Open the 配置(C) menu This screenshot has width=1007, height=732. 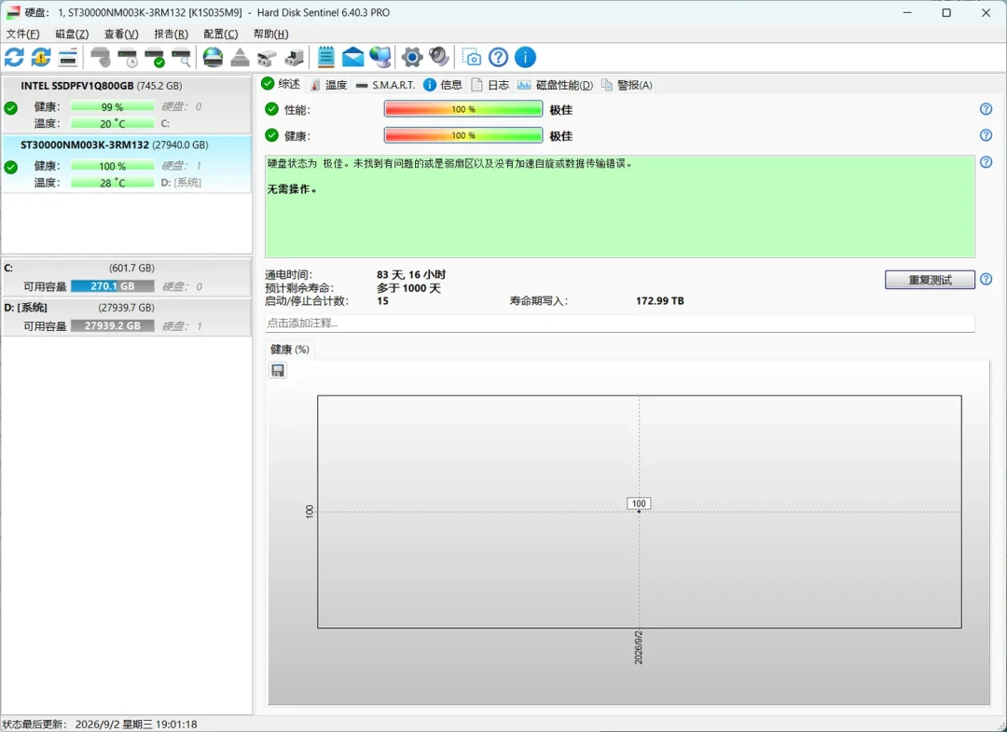(x=221, y=34)
